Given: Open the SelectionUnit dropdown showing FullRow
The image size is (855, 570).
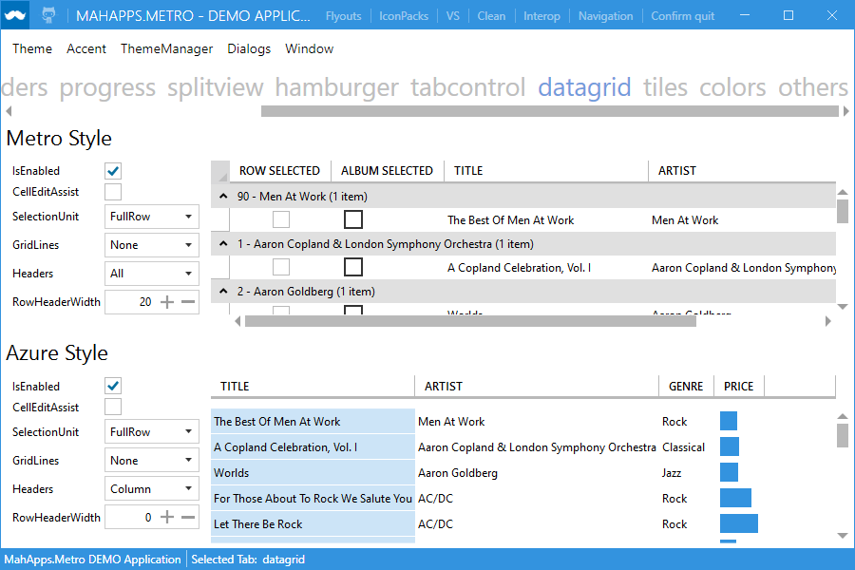Looking at the screenshot, I should tap(151, 217).
